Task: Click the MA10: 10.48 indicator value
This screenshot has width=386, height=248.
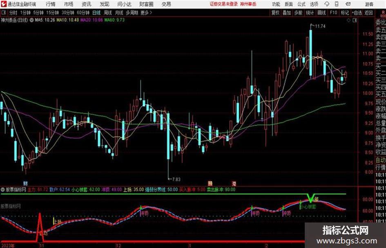Action: pos(68,20)
